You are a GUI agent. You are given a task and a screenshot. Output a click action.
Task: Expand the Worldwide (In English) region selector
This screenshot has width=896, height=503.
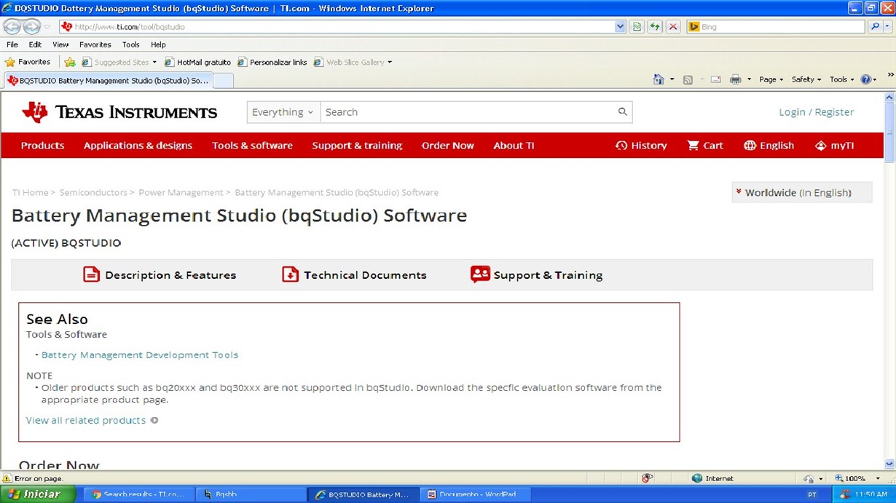click(801, 192)
